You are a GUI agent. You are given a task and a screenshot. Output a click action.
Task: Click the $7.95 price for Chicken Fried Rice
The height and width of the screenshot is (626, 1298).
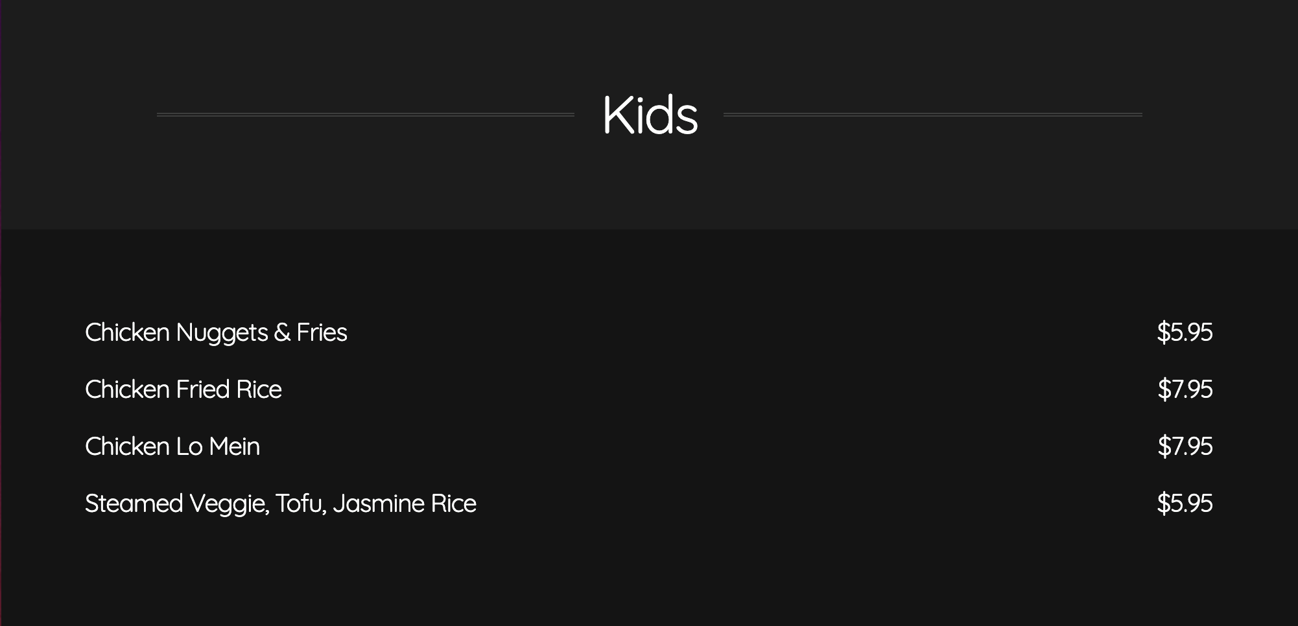pos(1185,389)
